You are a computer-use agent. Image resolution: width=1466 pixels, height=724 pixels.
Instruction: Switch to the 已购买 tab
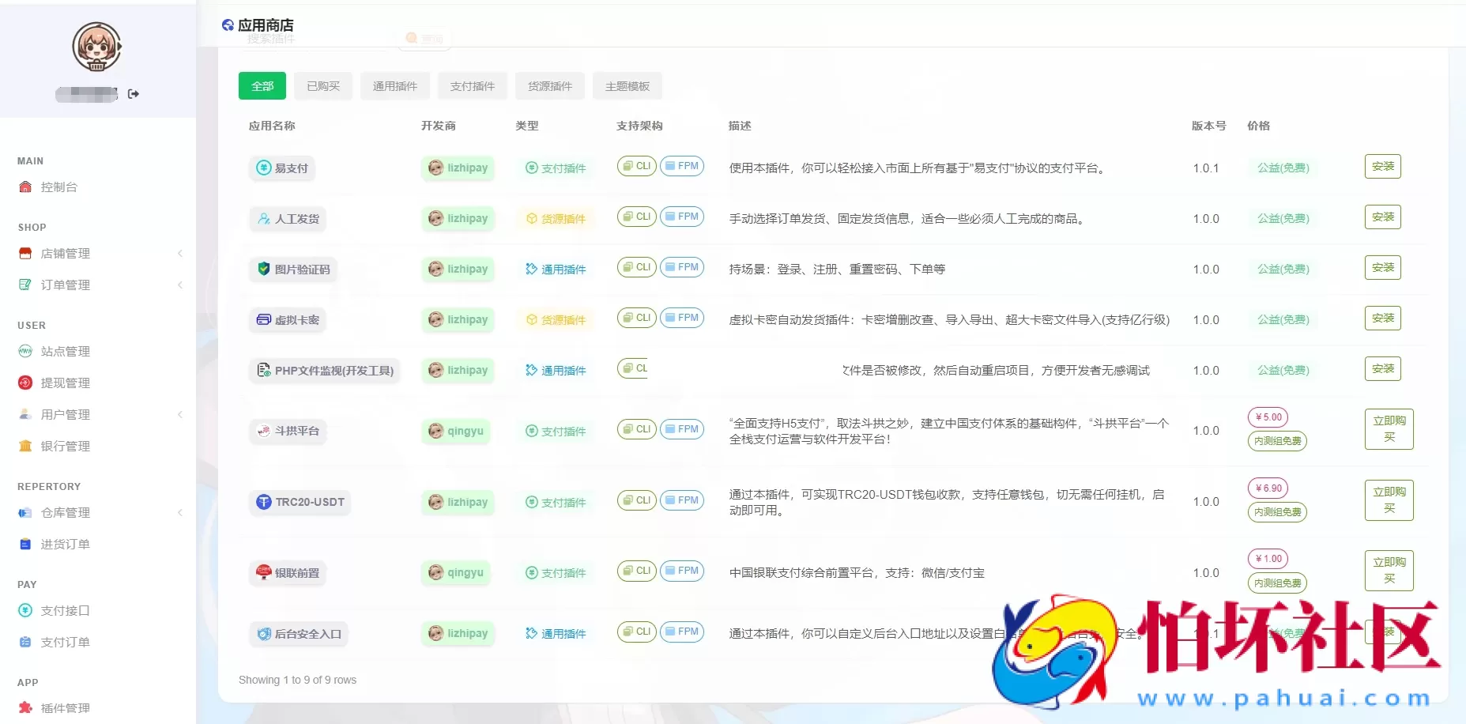point(322,86)
